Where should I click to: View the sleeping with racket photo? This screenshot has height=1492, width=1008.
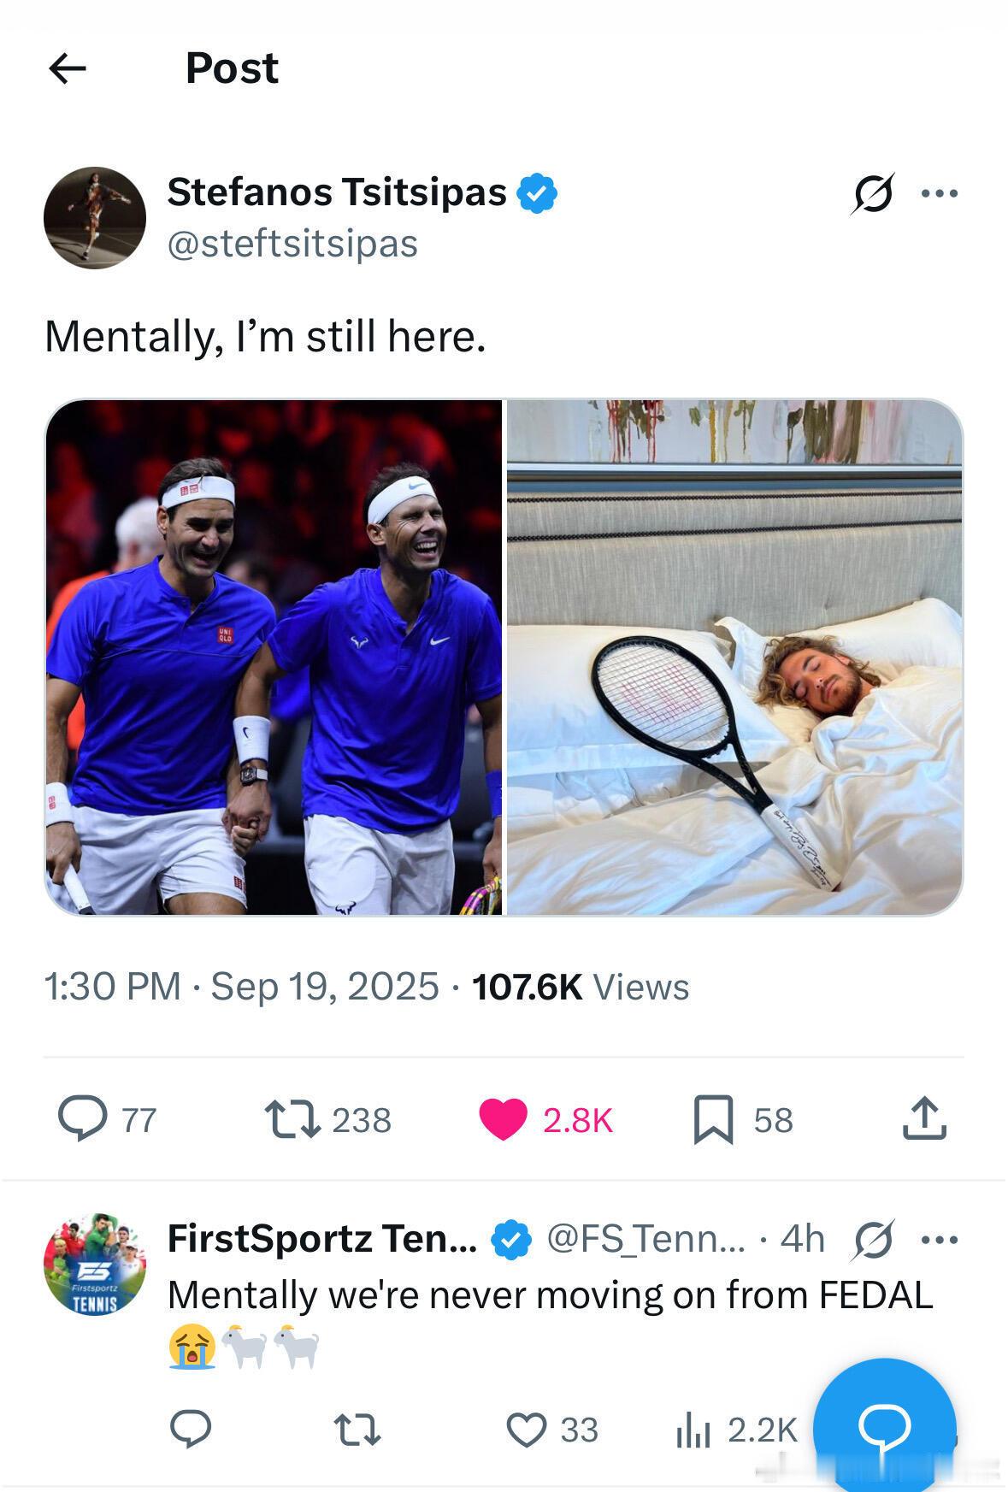(x=734, y=658)
